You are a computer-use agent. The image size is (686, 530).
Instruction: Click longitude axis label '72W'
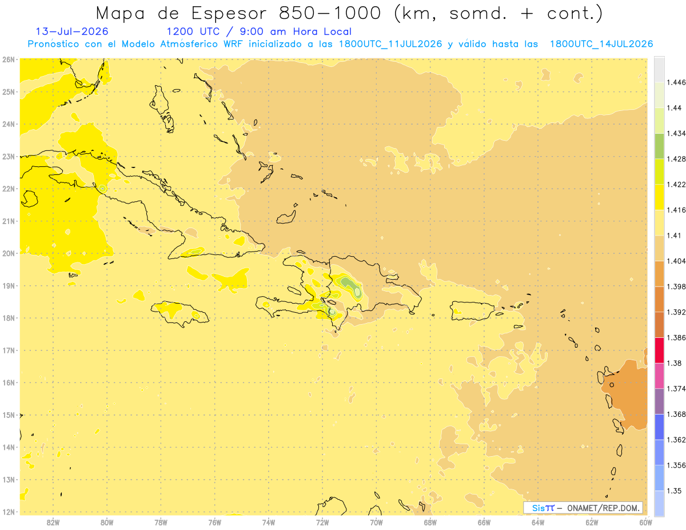(322, 522)
